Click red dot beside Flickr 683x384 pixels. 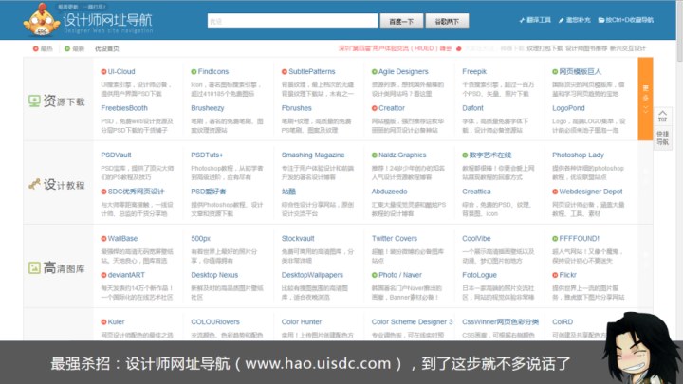(555, 275)
